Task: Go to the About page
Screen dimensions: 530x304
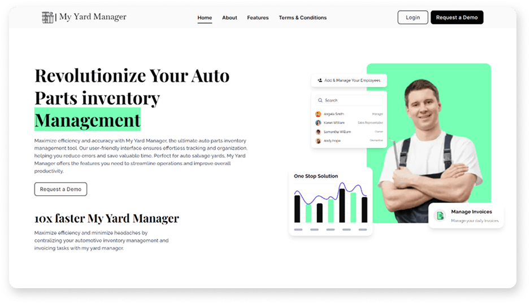Action: coord(229,17)
